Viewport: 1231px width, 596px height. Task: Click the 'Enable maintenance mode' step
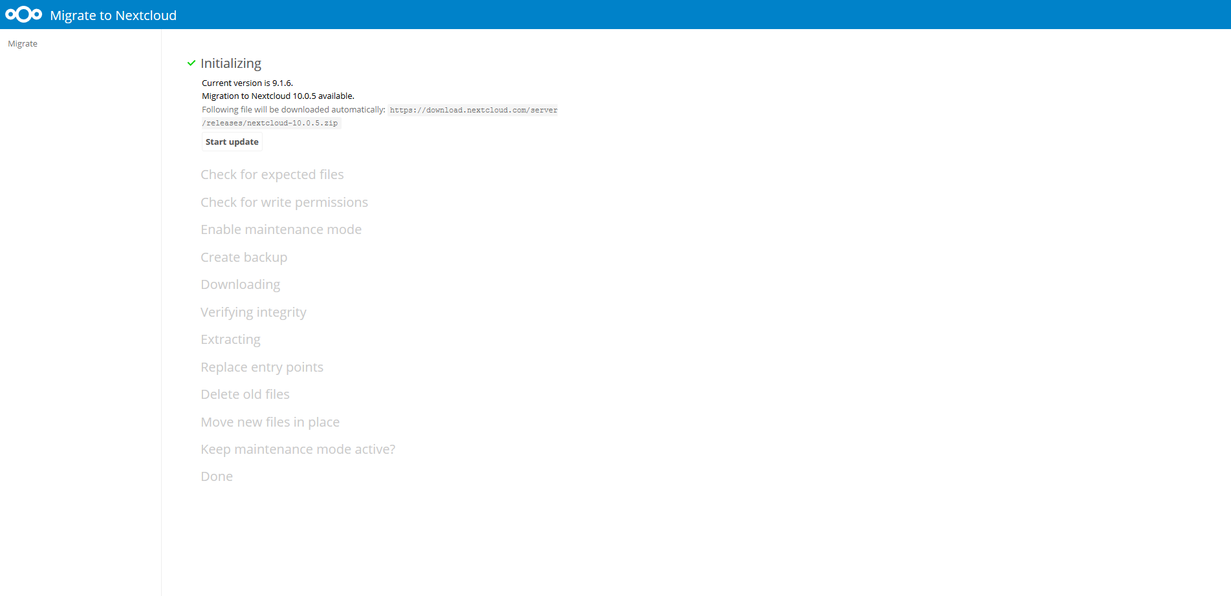[281, 229]
